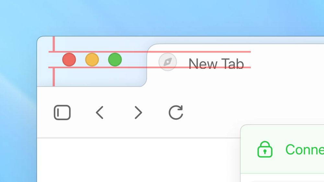Click the green padlock icon
Image resolution: width=324 pixels, height=182 pixels.
tap(265, 149)
